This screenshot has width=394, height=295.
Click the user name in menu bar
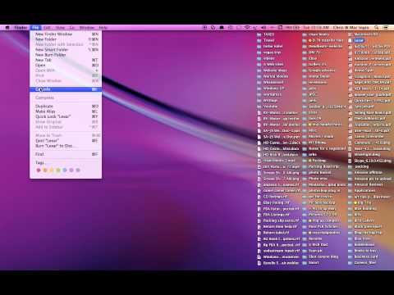pos(350,28)
